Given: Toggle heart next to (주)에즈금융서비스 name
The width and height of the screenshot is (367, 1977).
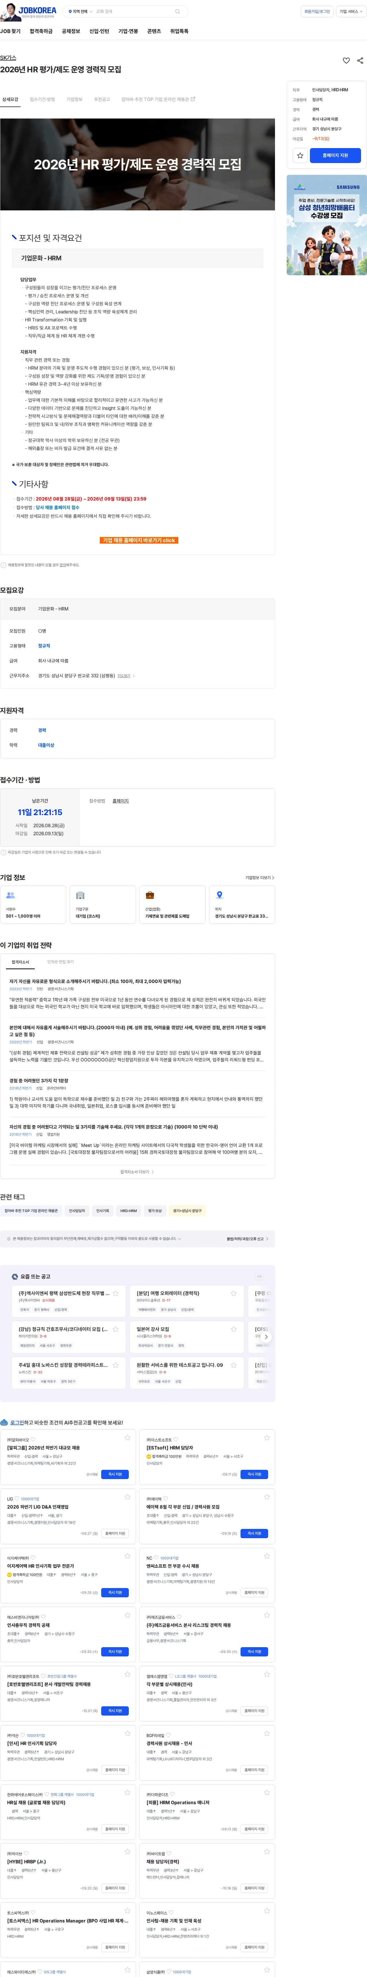Looking at the screenshot, I should pyautogui.click(x=179, y=1617).
